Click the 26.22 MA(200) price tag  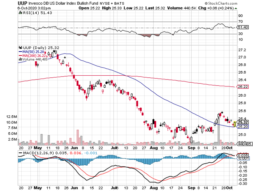point(243,87)
